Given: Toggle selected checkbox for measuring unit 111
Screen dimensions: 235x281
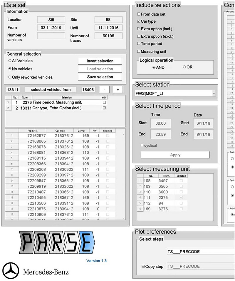Looking at the screenshot, I should 181,198.
